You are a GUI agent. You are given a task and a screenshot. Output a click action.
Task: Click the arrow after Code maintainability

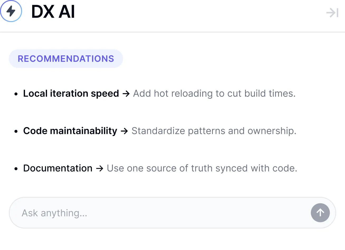tap(124, 131)
